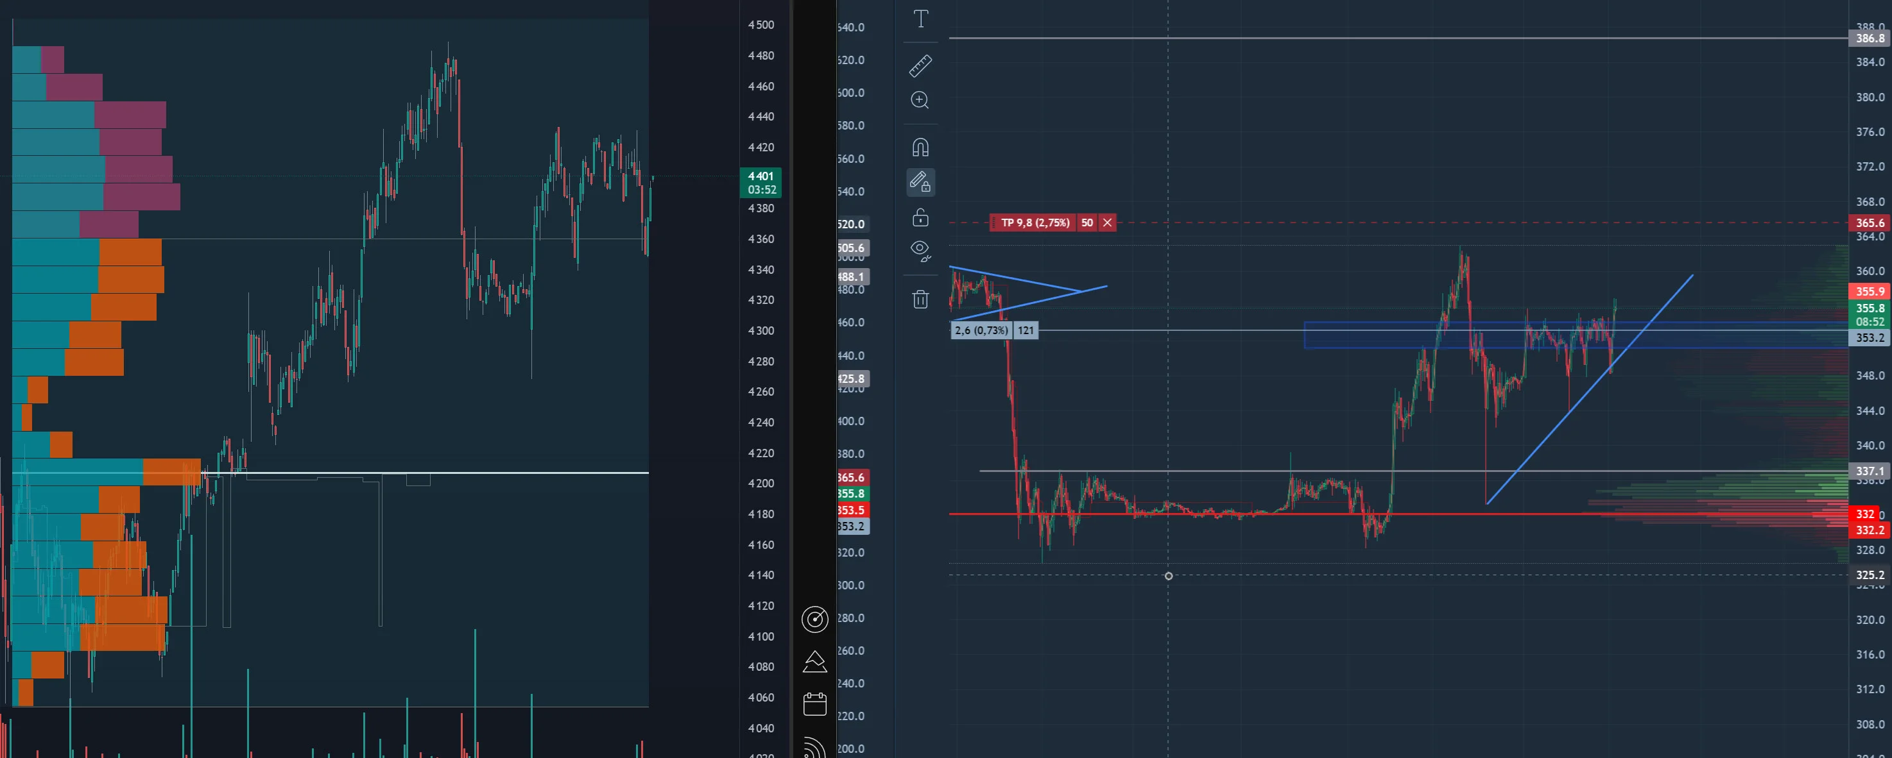Click the 08:52 countdown on right chart

[1870, 321]
